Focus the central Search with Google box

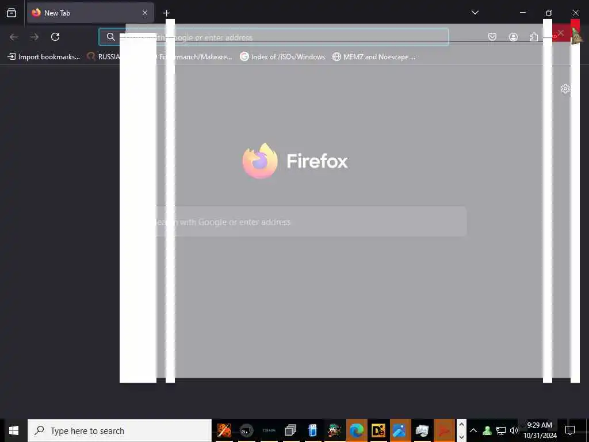tap(311, 222)
